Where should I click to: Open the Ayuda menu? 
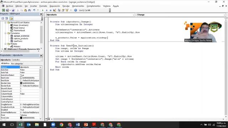click(x=116, y=6)
